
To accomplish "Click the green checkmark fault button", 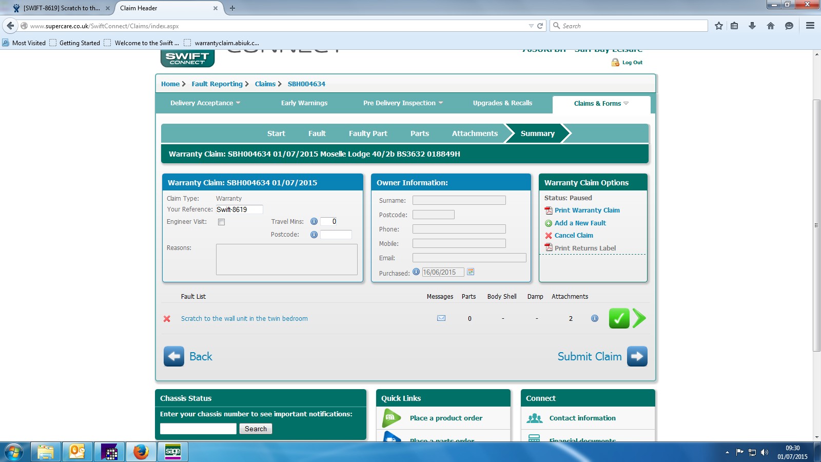I will (619, 318).
